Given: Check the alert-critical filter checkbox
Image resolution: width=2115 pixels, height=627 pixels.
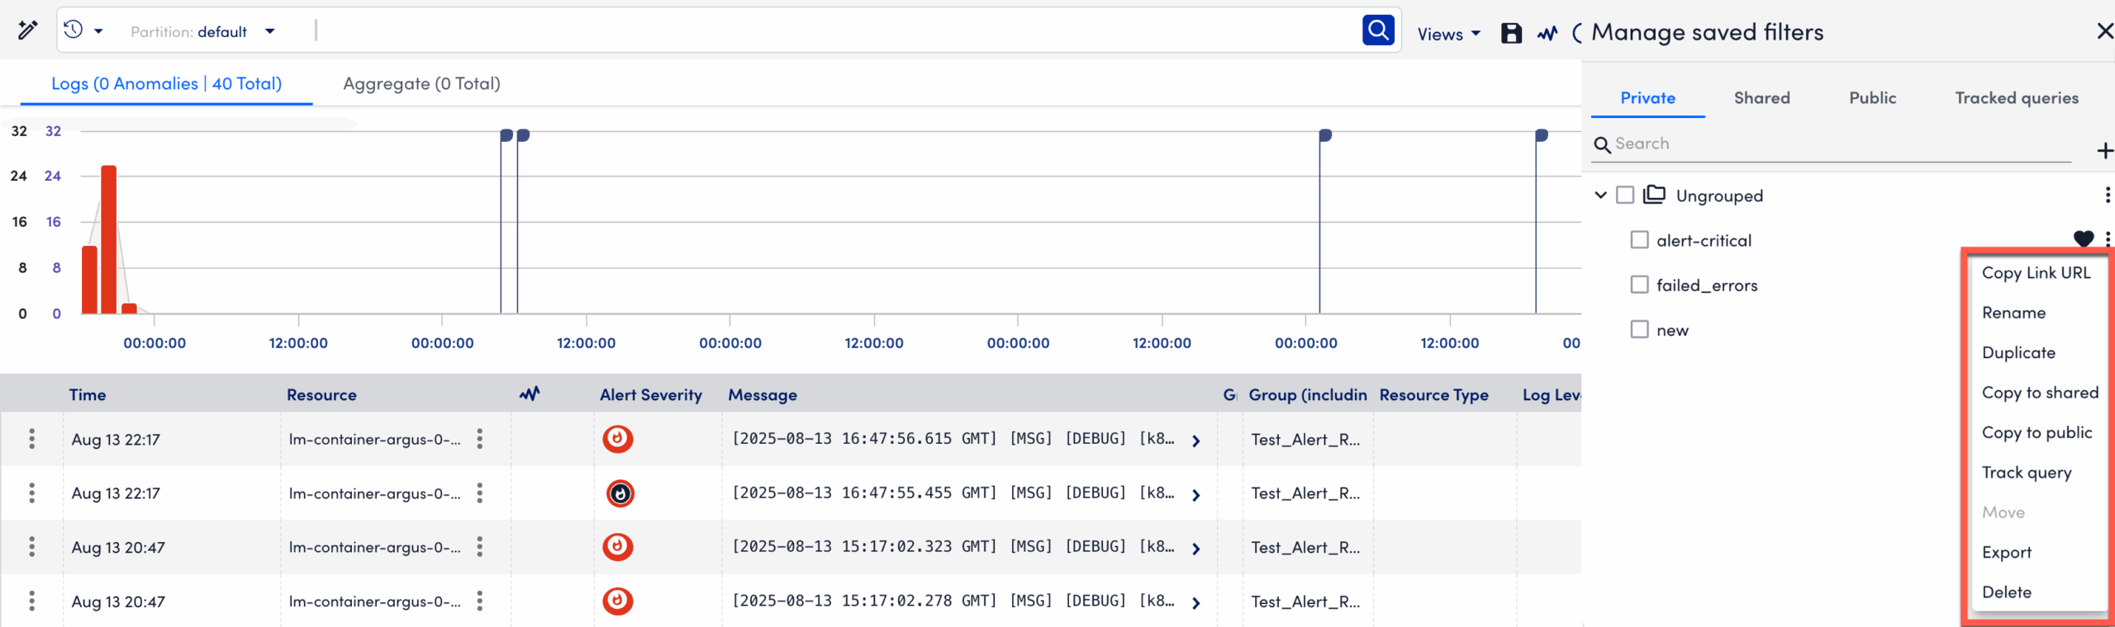Looking at the screenshot, I should tap(1639, 239).
